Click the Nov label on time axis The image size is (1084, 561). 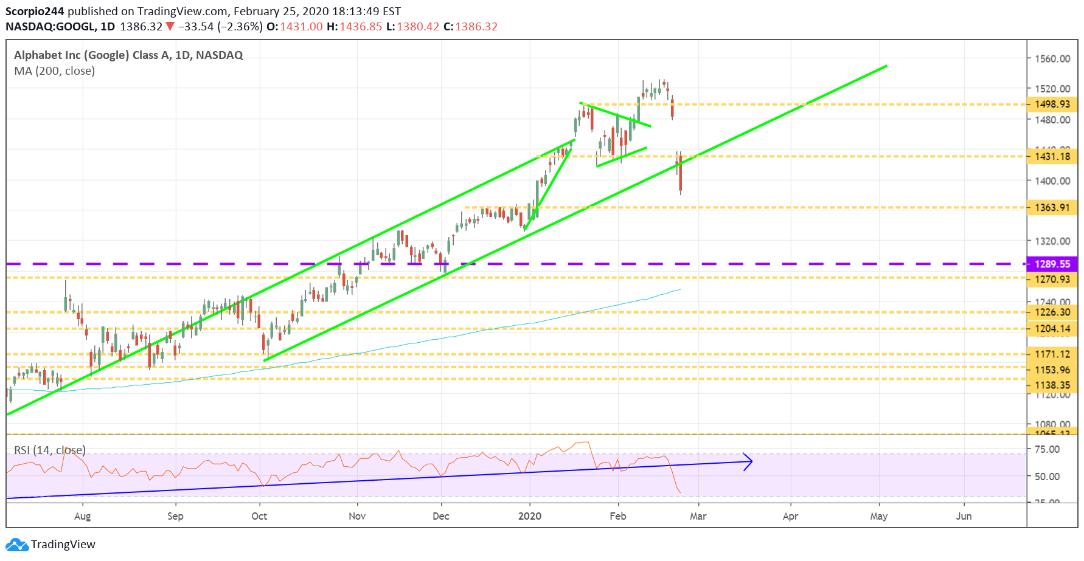coord(357,516)
